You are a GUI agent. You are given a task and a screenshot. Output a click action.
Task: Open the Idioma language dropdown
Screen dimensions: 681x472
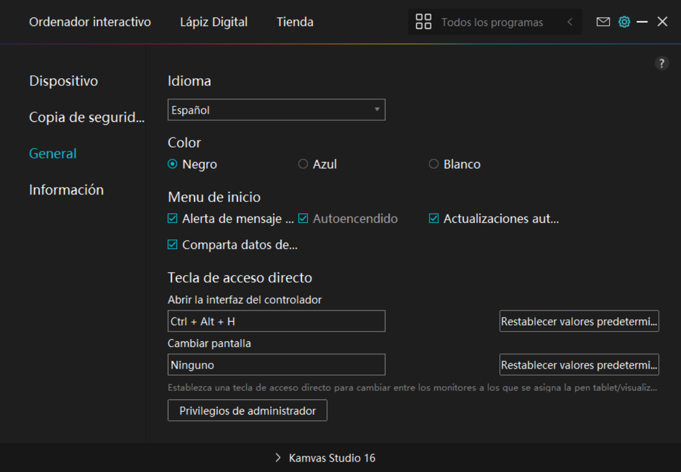(276, 110)
